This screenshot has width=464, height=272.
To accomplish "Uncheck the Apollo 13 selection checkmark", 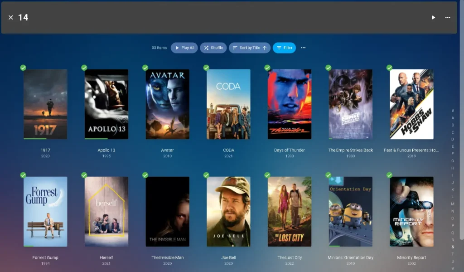I will pyautogui.click(x=84, y=68).
